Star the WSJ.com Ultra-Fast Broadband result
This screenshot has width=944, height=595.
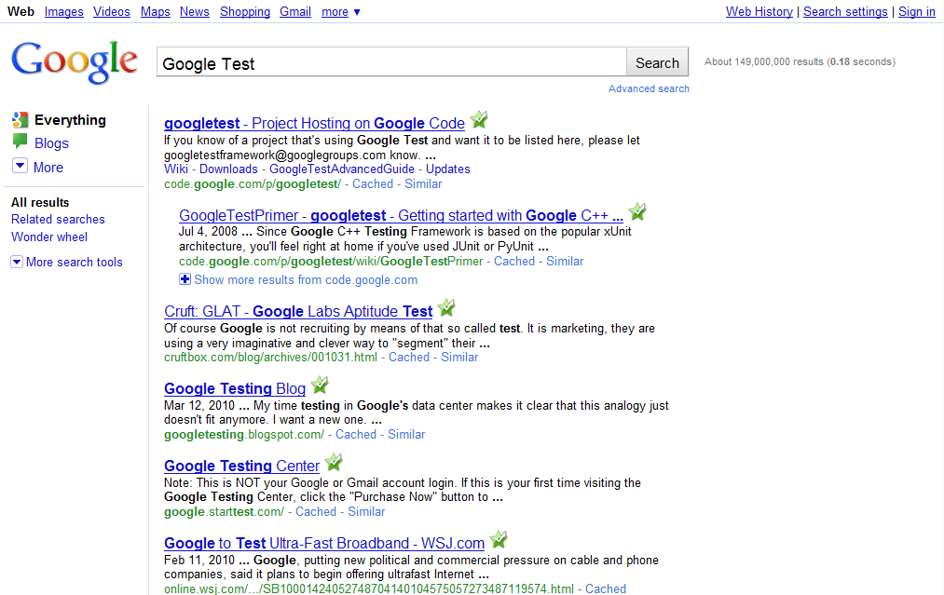click(x=499, y=540)
